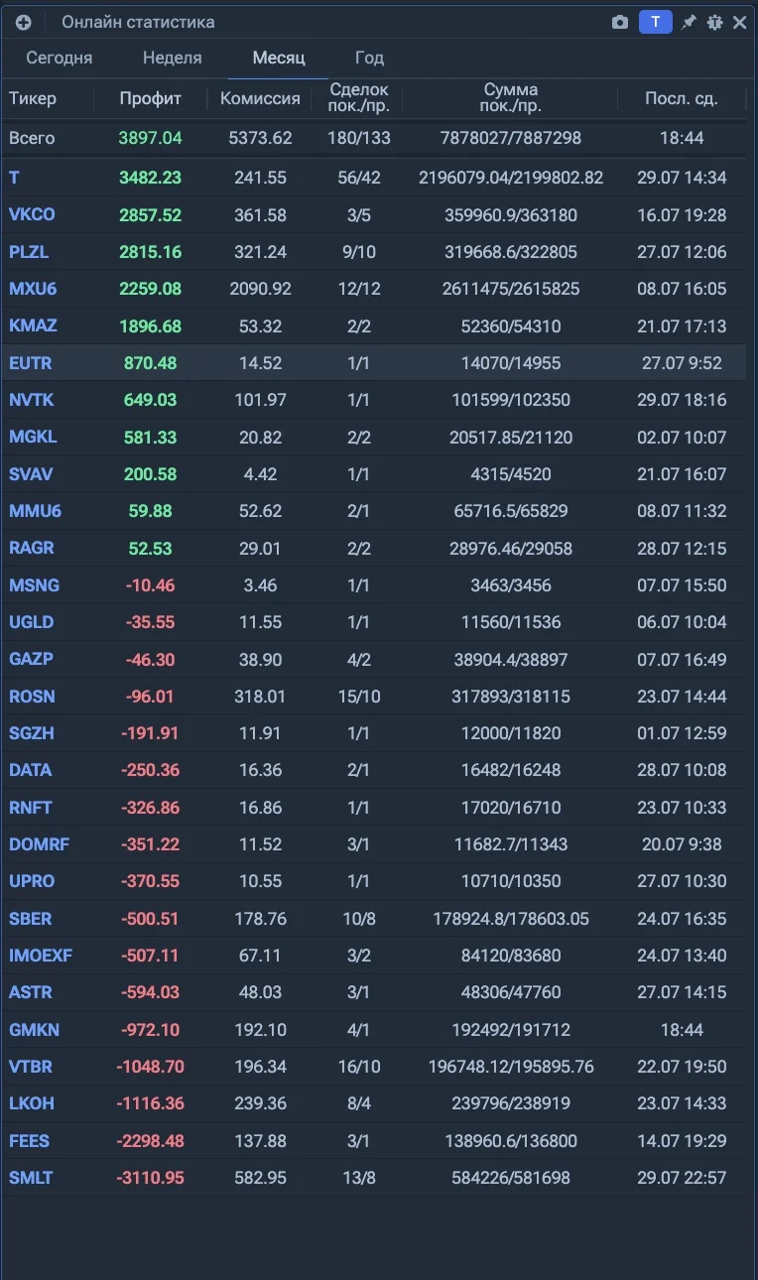Click the MXU6 ticker
The image size is (758, 1280).
[x=33, y=289]
